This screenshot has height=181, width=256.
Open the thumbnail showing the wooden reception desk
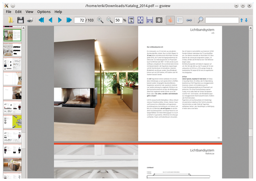coord(12,165)
